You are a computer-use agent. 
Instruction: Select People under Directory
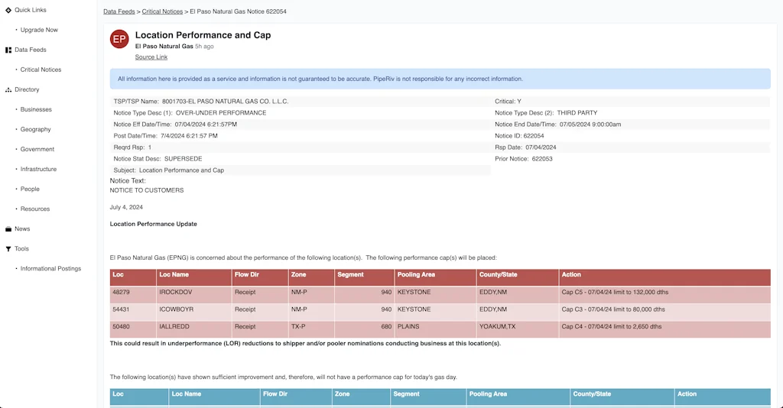pyautogui.click(x=30, y=189)
